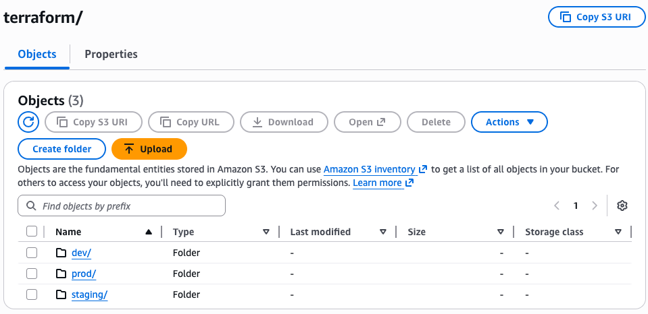Select the prod/ folder checkbox
648x314 pixels.
click(x=32, y=274)
